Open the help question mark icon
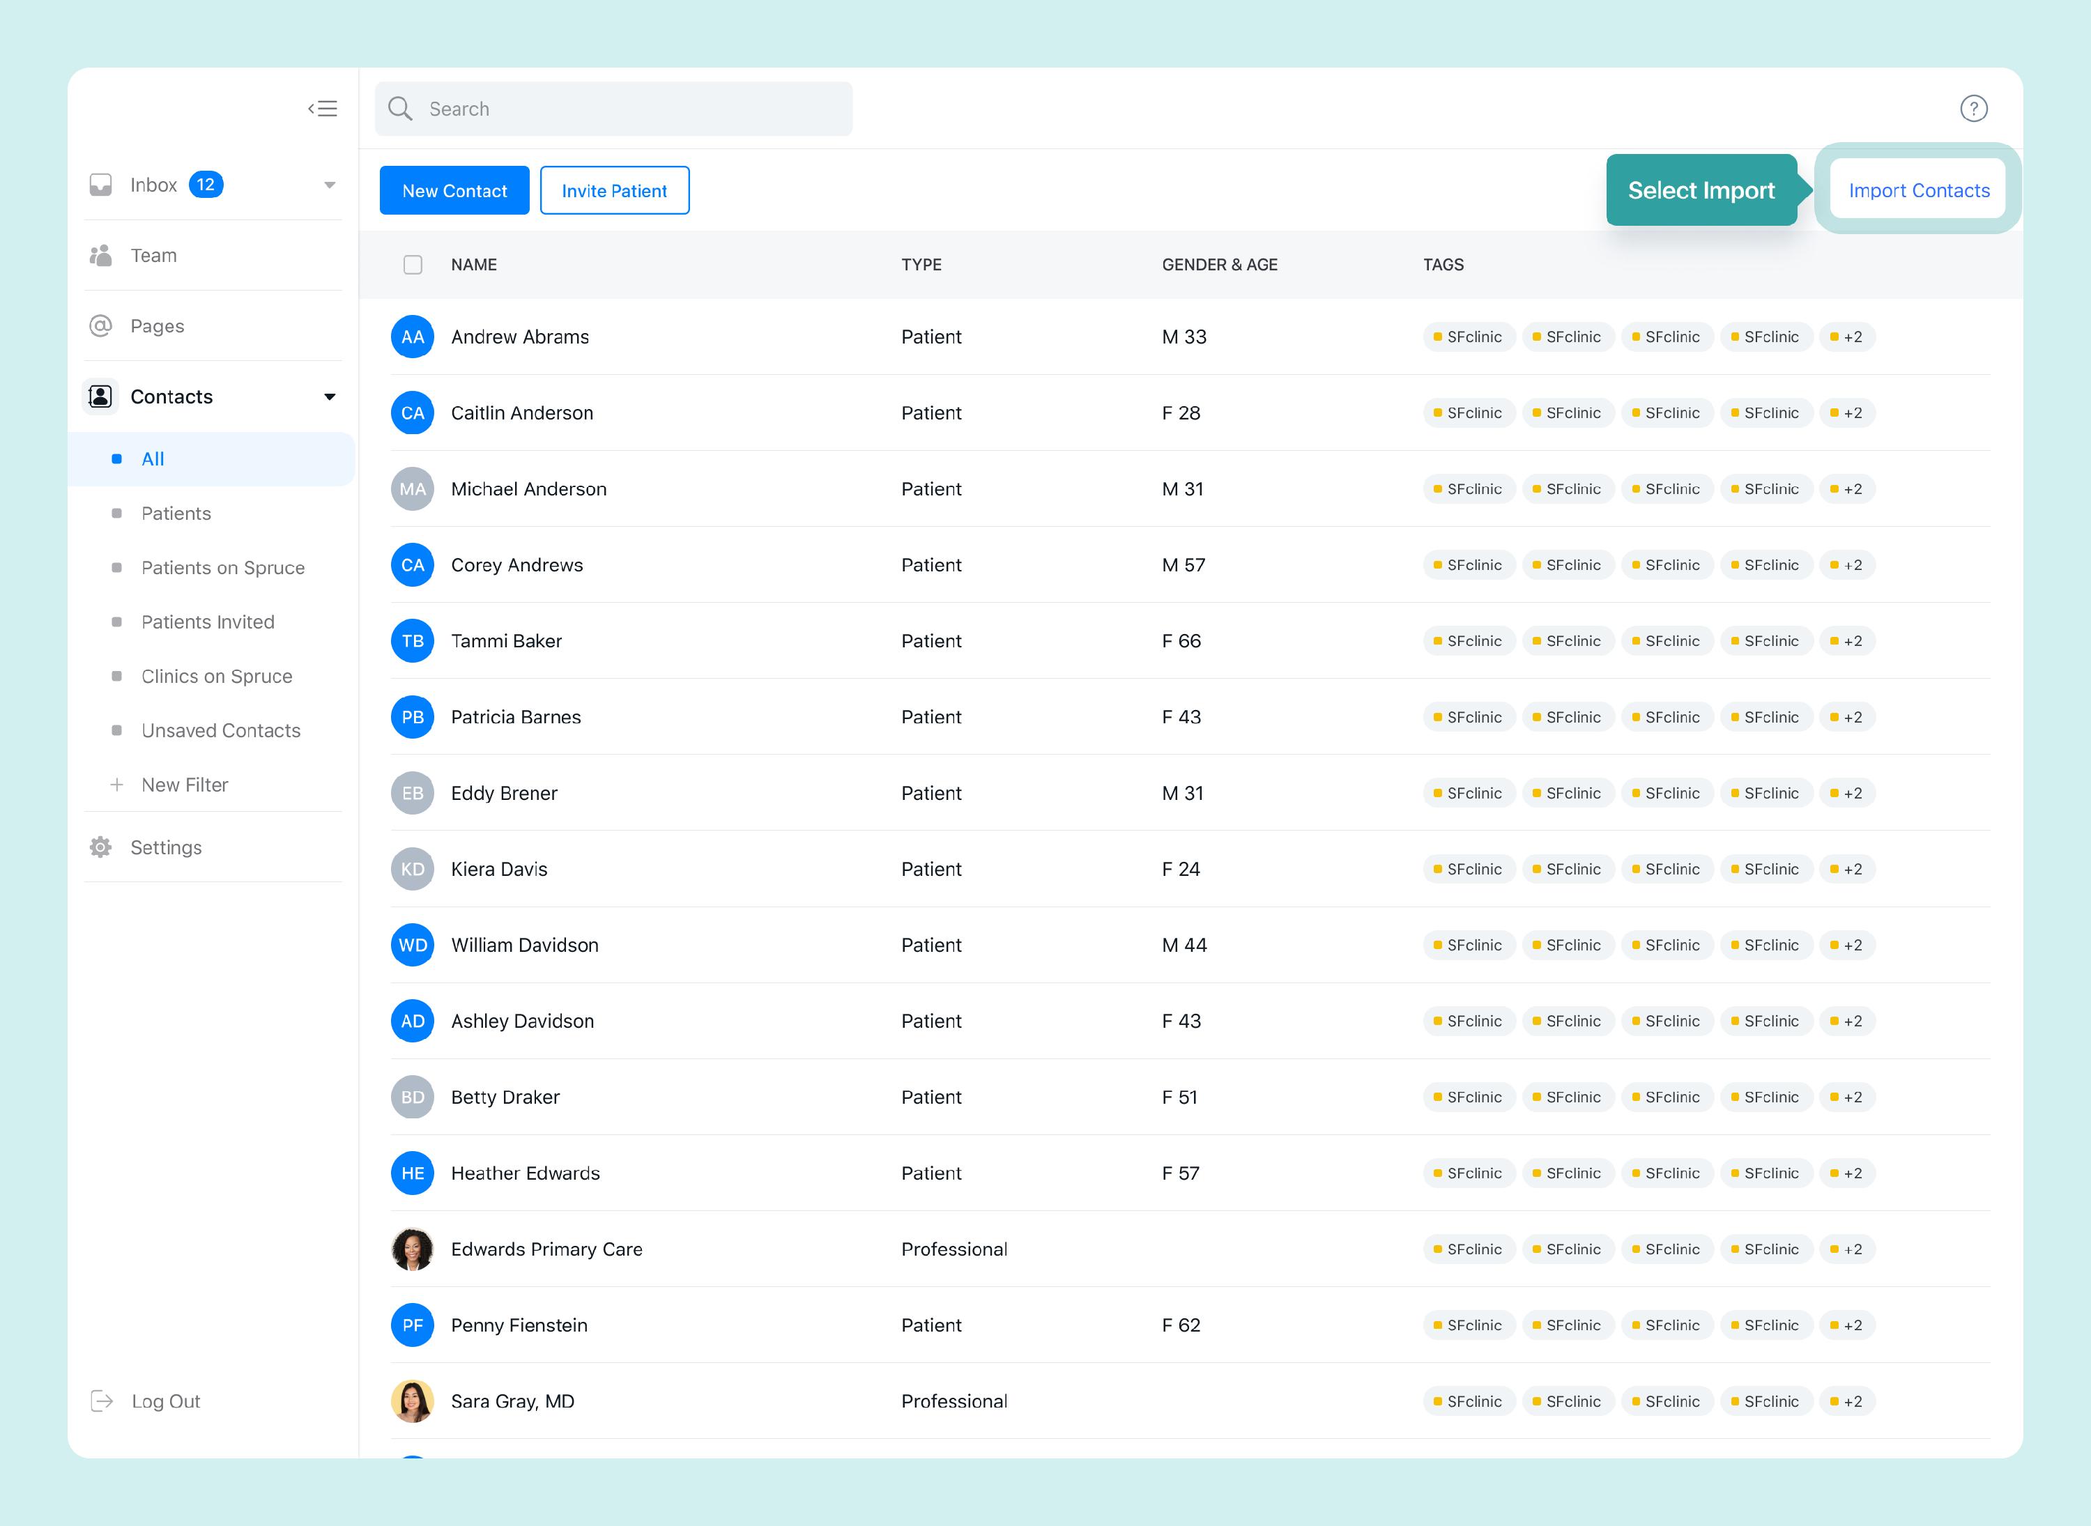 coord(1974,108)
